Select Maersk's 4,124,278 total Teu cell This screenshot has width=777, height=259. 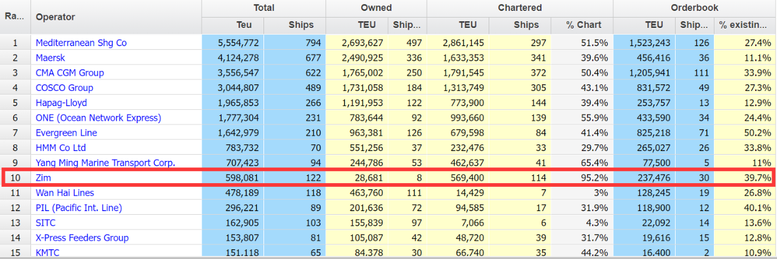click(x=231, y=58)
